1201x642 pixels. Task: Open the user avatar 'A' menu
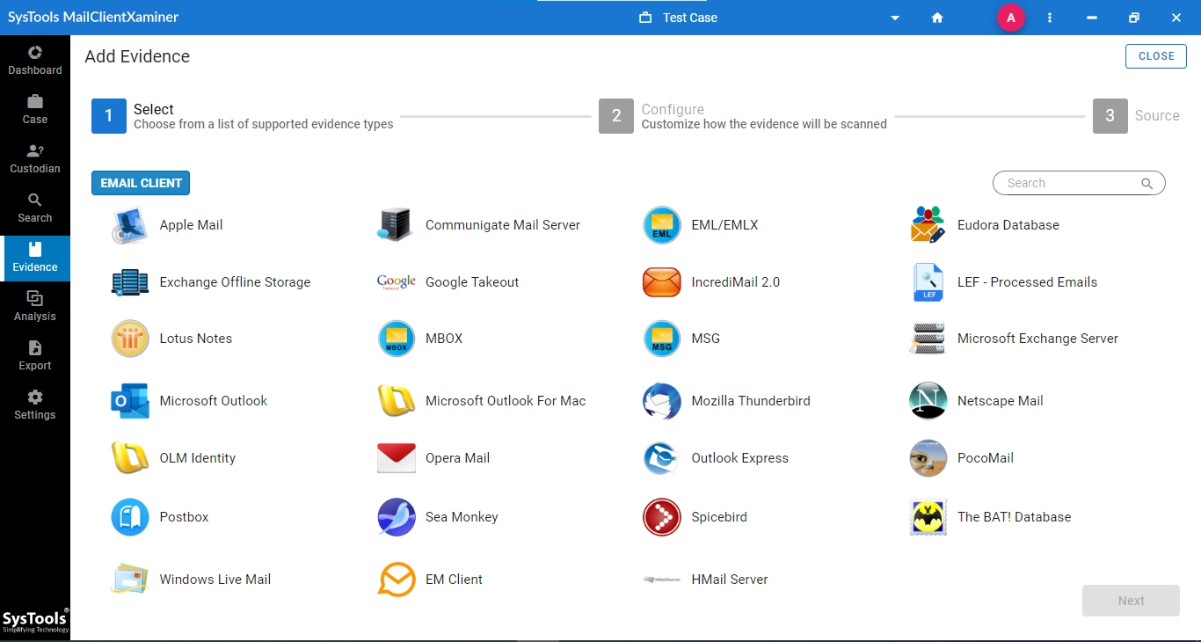click(x=1011, y=18)
